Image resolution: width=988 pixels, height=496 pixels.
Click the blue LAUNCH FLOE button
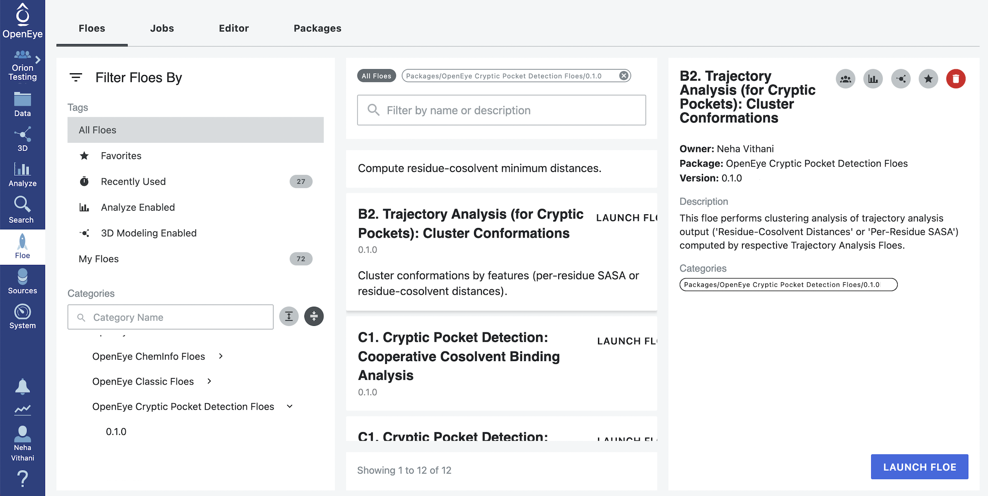click(919, 467)
